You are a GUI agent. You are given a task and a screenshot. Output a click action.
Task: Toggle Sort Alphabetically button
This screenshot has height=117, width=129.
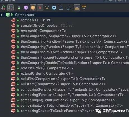pos(10,8)
